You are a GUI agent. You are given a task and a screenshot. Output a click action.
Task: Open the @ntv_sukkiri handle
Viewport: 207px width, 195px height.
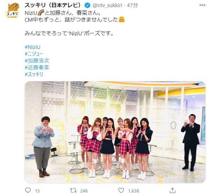click(x=107, y=6)
